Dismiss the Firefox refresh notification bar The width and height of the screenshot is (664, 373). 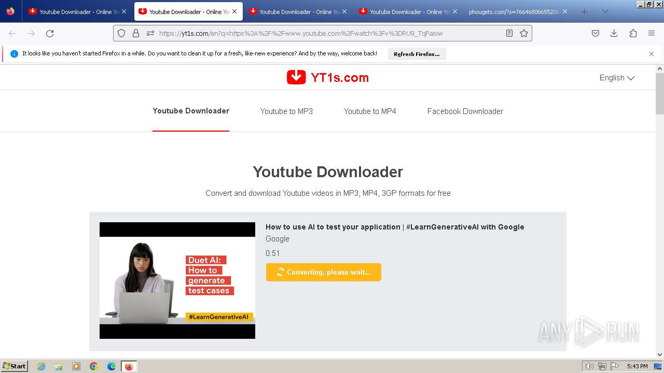click(652, 54)
